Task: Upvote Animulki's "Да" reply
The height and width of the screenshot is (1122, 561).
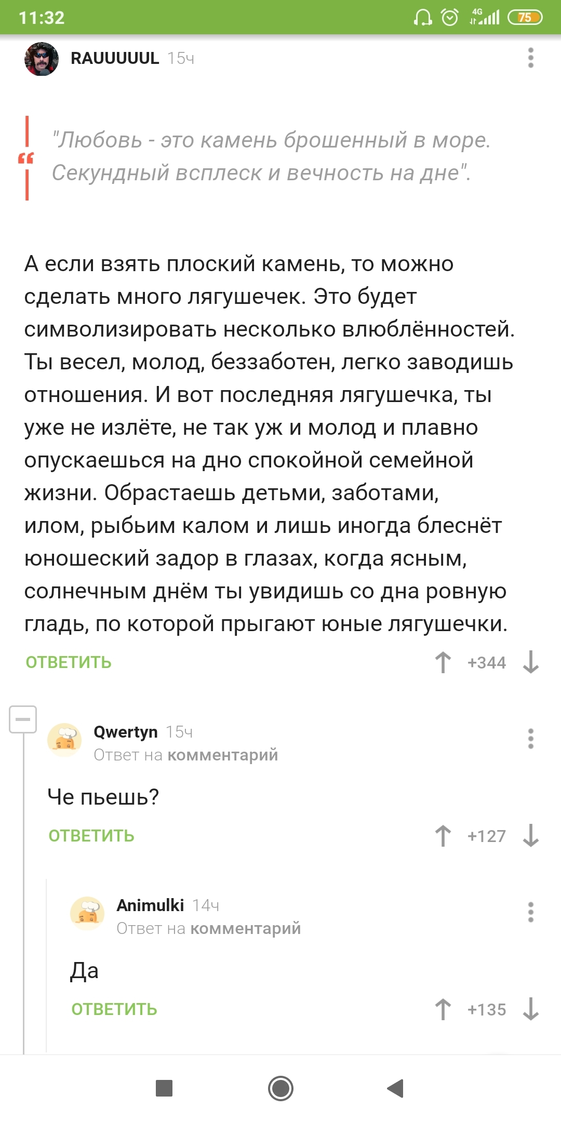Action: 443,1009
